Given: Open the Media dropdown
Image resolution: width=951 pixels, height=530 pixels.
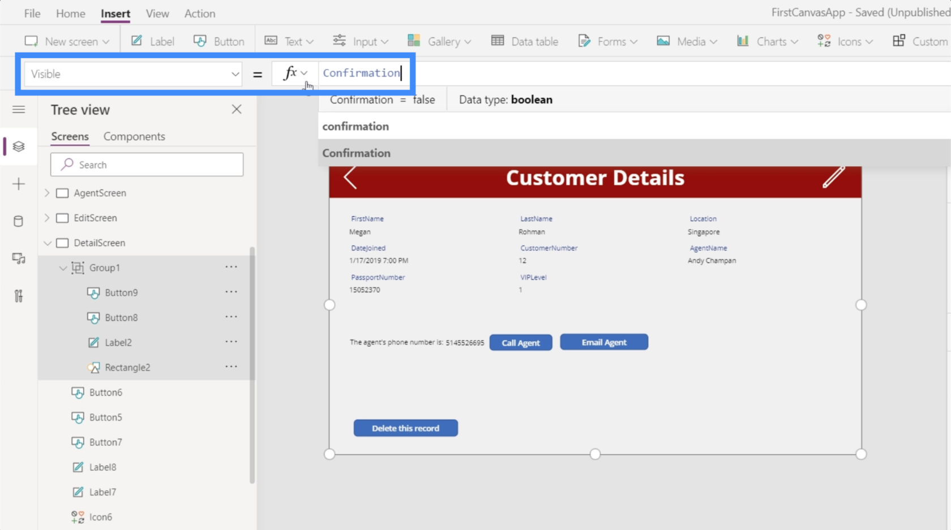Looking at the screenshot, I should pyautogui.click(x=687, y=41).
